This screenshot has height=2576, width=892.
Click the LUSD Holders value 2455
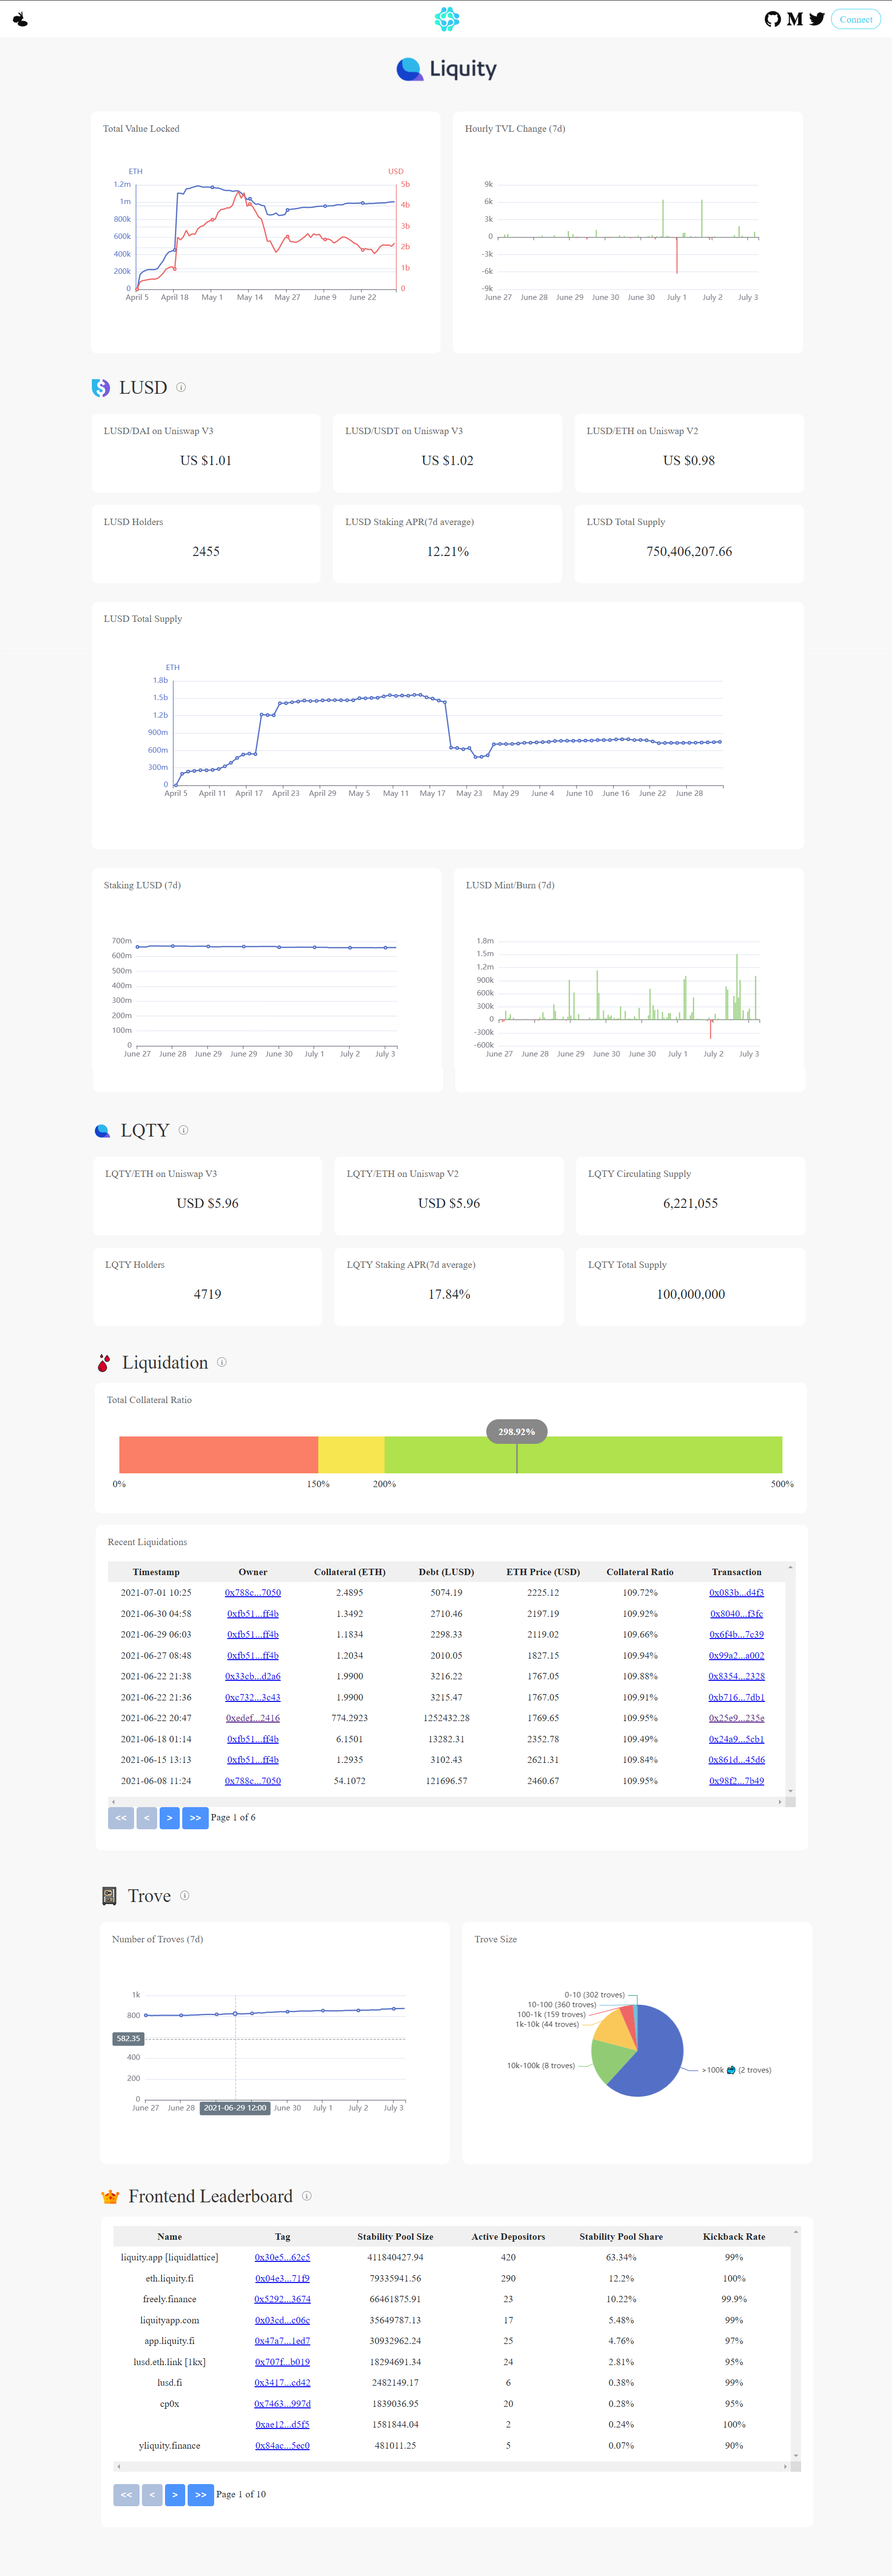(206, 551)
